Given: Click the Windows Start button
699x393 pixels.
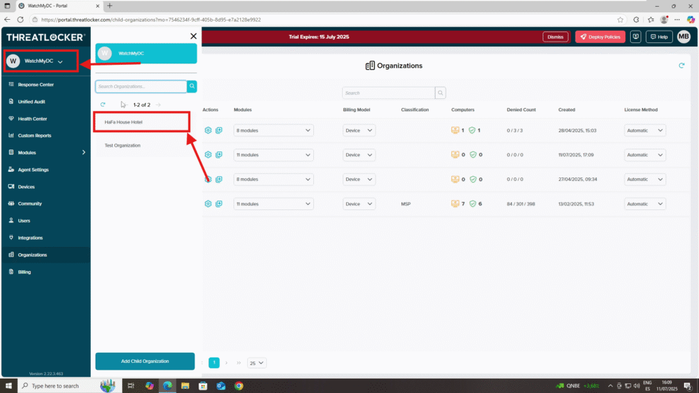Looking at the screenshot, I should (8, 386).
